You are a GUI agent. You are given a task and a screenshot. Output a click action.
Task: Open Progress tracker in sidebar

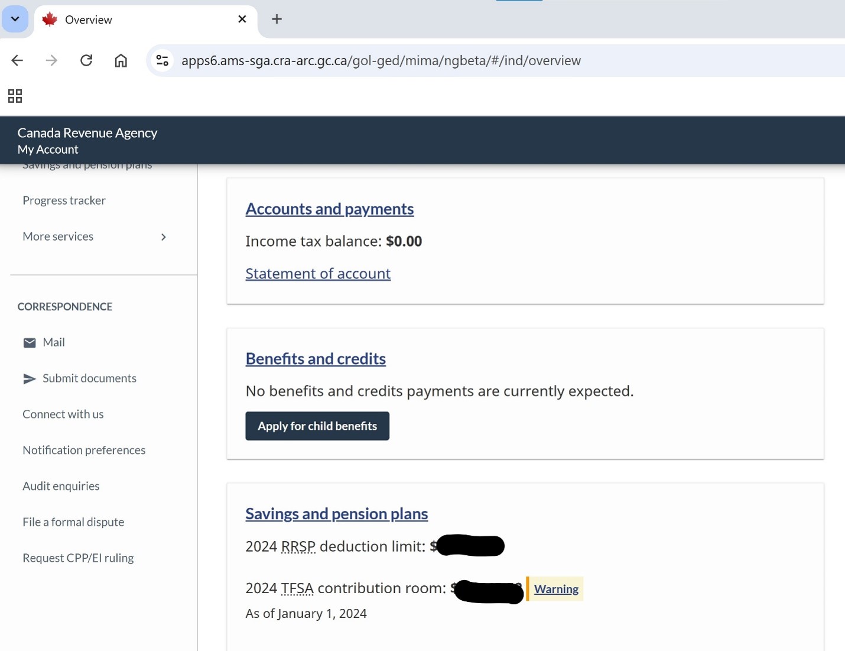[x=64, y=200]
